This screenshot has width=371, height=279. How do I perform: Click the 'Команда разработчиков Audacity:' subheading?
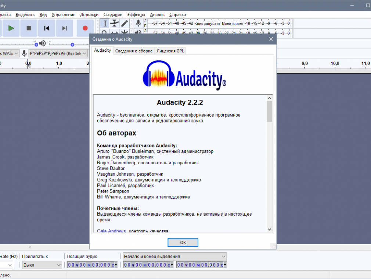pyautogui.click(x=137, y=146)
